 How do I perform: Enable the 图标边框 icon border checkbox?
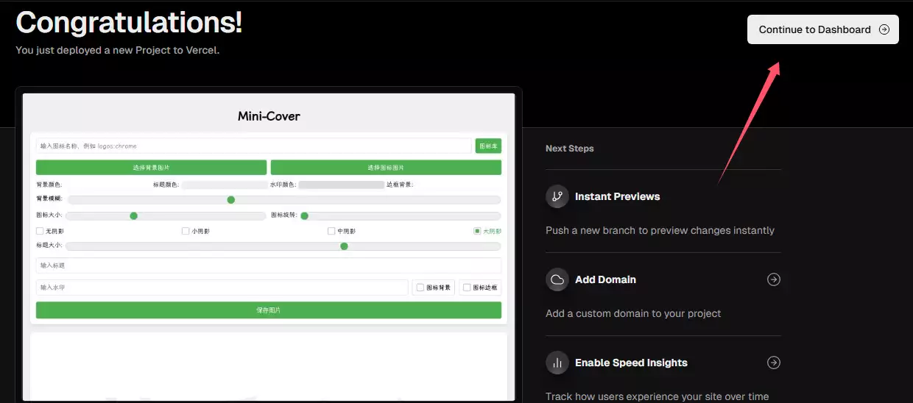coord(466,288)
